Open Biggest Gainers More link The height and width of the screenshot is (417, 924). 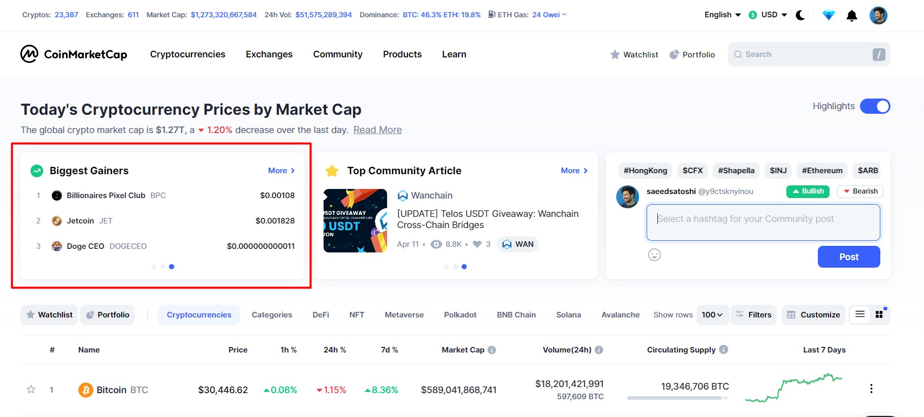pyautogui.click(x=281, y=171)
